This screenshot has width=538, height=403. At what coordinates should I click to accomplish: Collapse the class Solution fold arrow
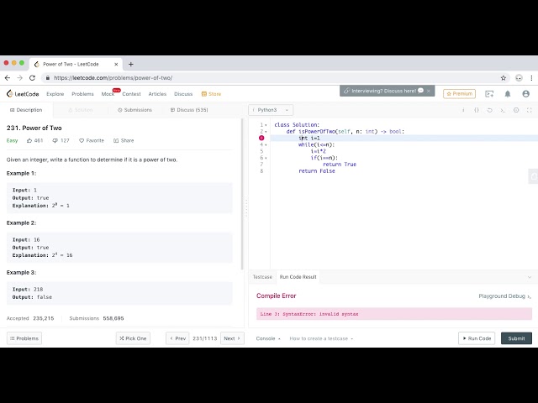pyautogui.click(x=266, y=125)
